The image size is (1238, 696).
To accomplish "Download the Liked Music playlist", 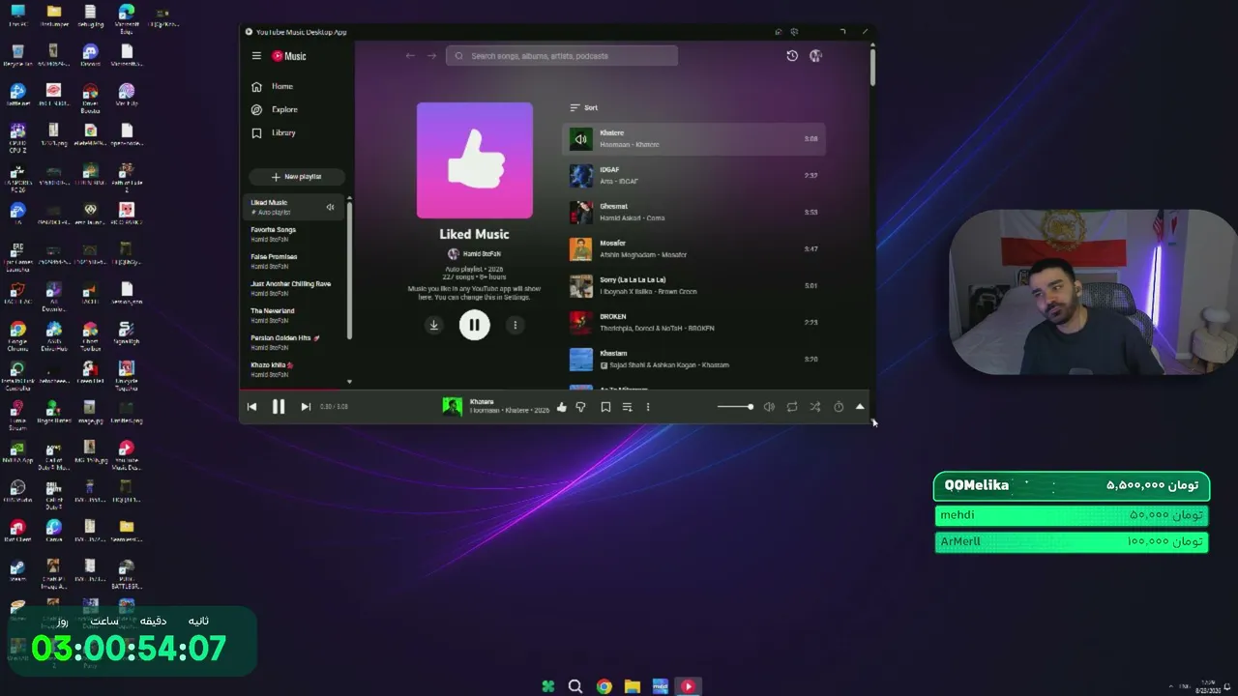I will point(433,325).
